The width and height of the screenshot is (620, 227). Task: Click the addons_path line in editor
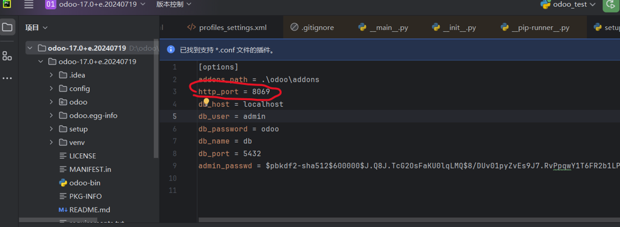pos(258,80)
